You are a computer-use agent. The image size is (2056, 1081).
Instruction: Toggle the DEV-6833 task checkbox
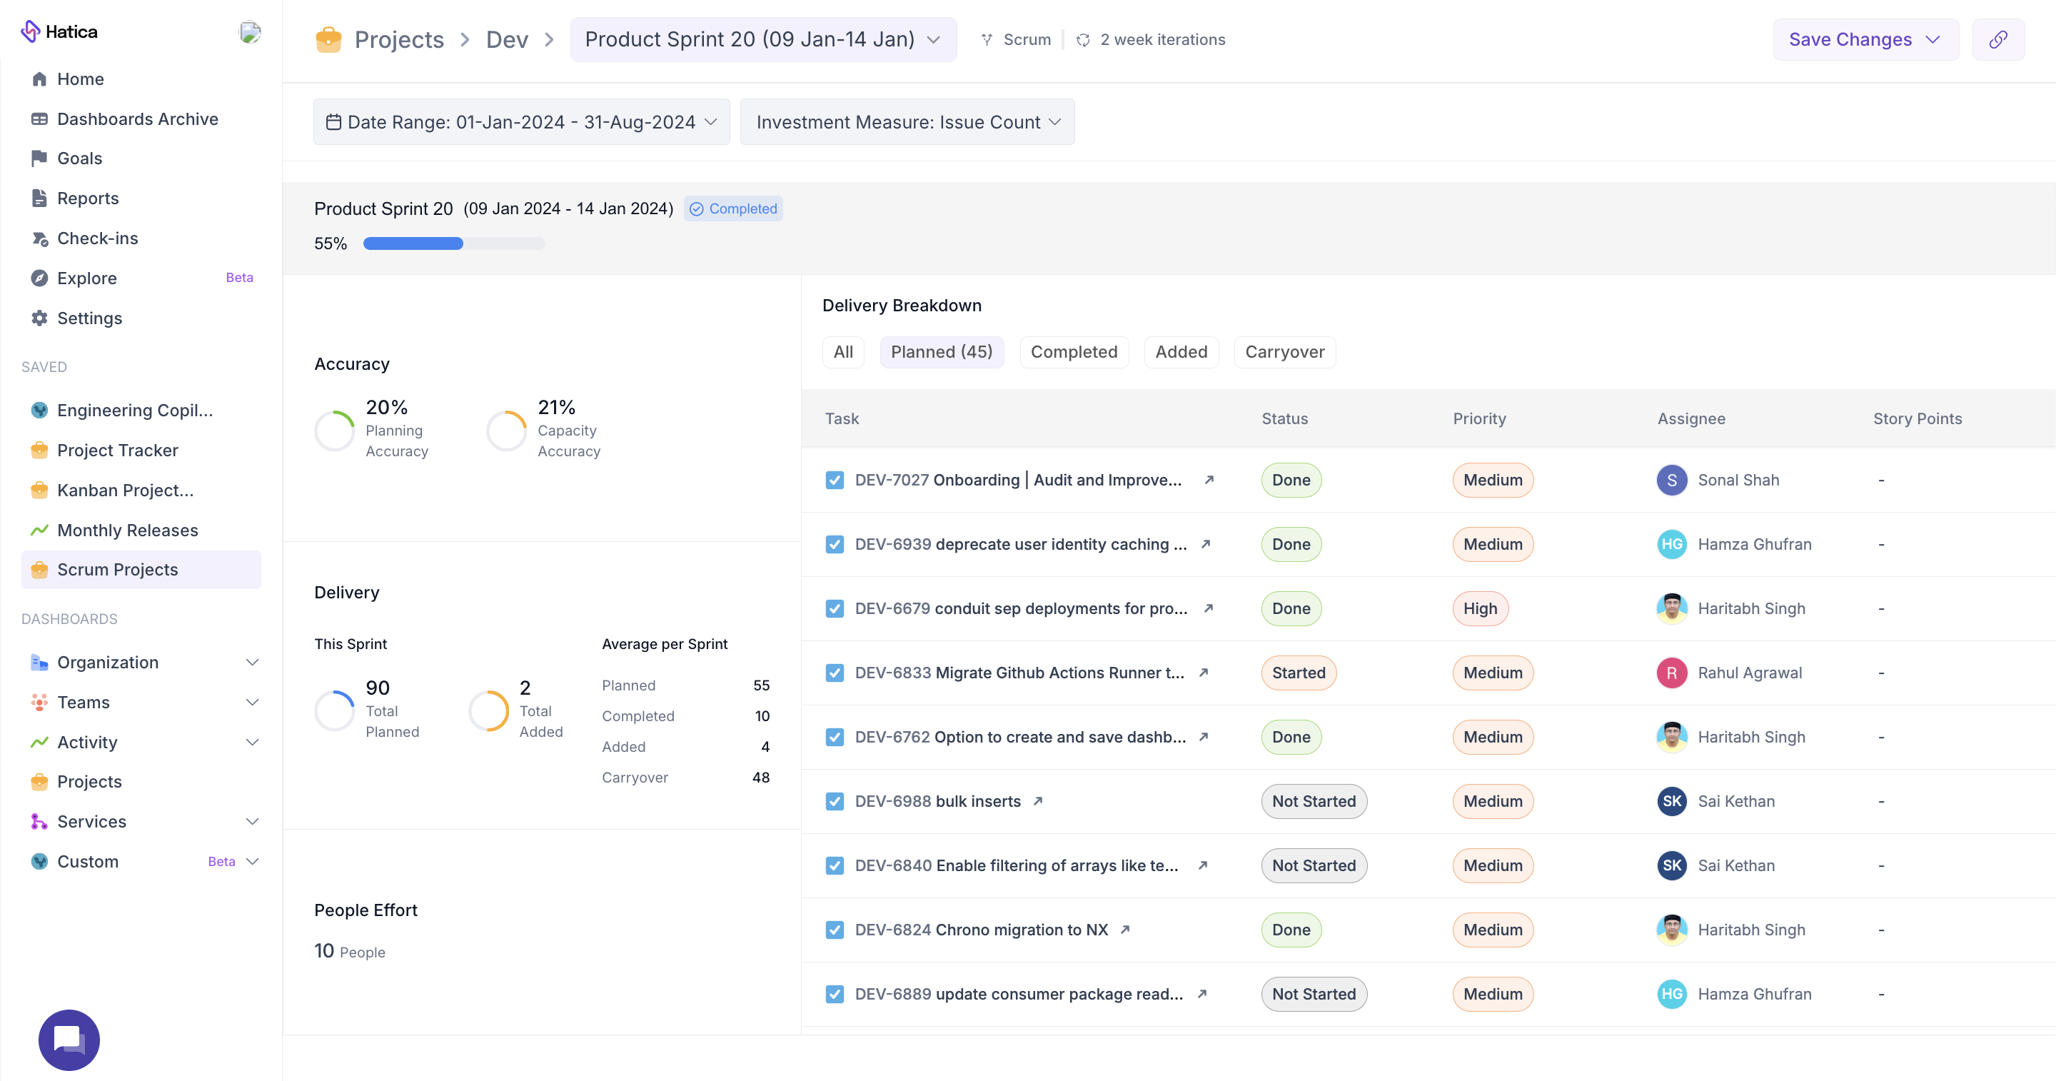834,672
